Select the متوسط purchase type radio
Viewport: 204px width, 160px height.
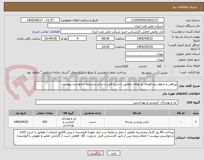coord(155,72)
